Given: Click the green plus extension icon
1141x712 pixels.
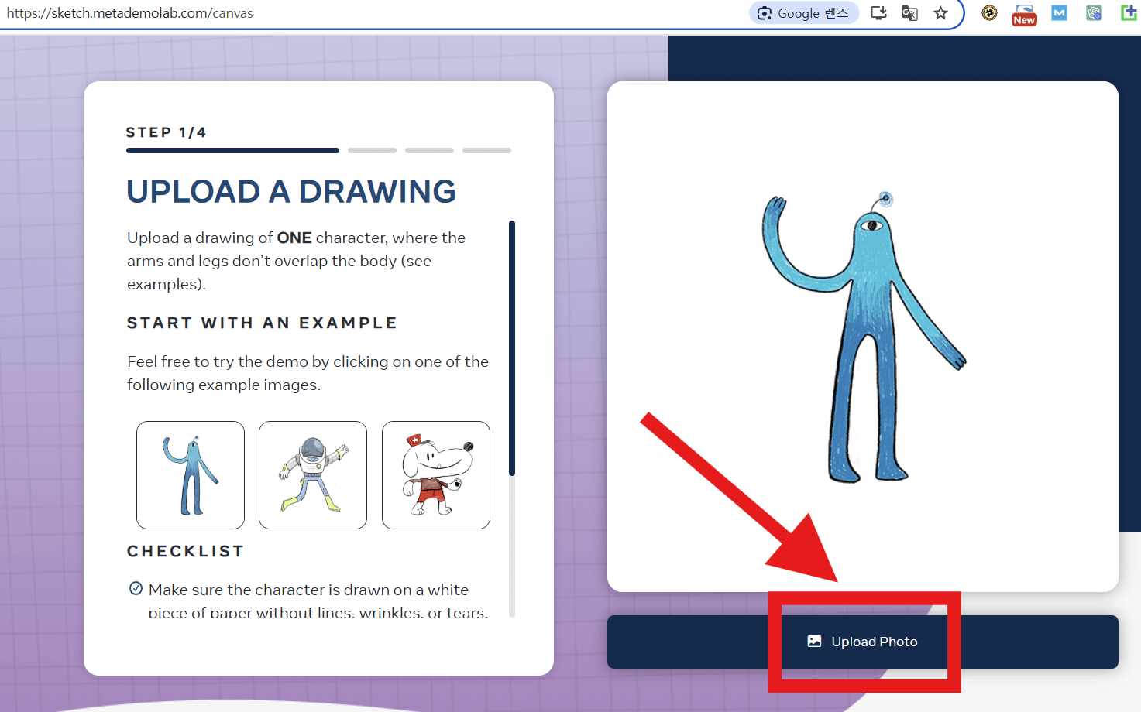Looking at the screenshot, I should coord(1129,13).
